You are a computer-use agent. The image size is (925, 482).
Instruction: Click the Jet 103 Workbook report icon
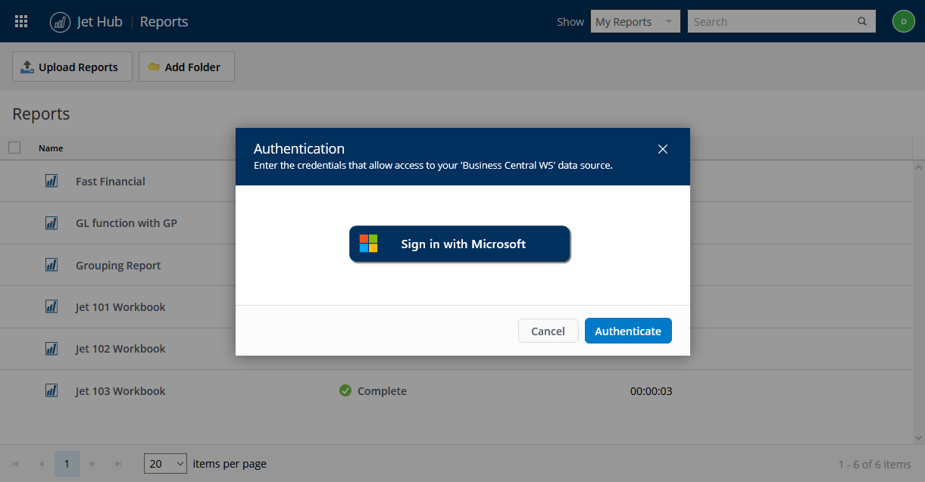coord(52,390)
